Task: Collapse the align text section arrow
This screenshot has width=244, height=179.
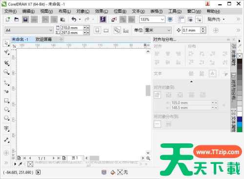Action: (x=191, y=81)
